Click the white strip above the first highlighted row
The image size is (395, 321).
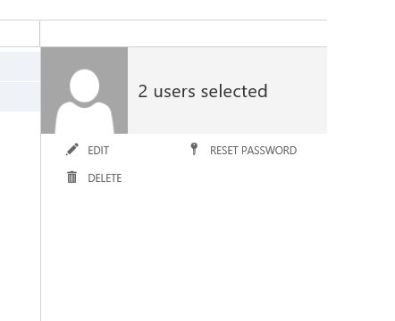pos(20,49)
